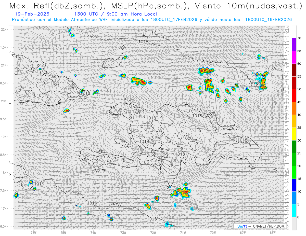Click the dark green 25–30 dBZ colorbar segment
This screenshot has width=306, height=236.
[294, 147]
